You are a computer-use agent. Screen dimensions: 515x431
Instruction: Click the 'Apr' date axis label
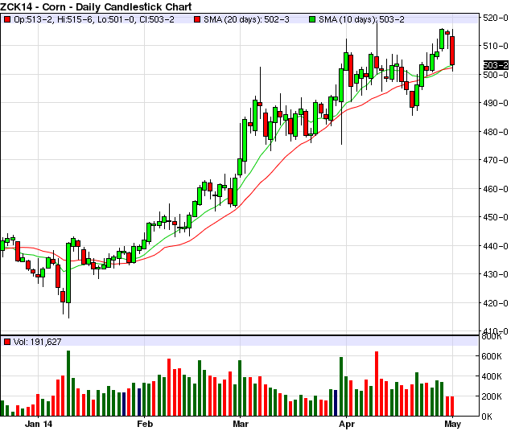pyautogui.click(x=347, y=424)
